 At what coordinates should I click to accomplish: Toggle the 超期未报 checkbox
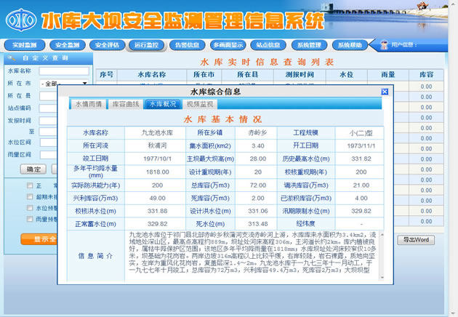29,197
